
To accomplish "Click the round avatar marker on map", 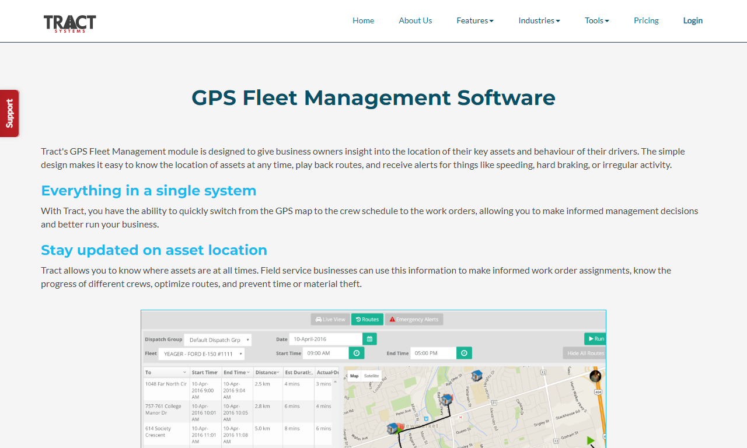I will 595,376.
